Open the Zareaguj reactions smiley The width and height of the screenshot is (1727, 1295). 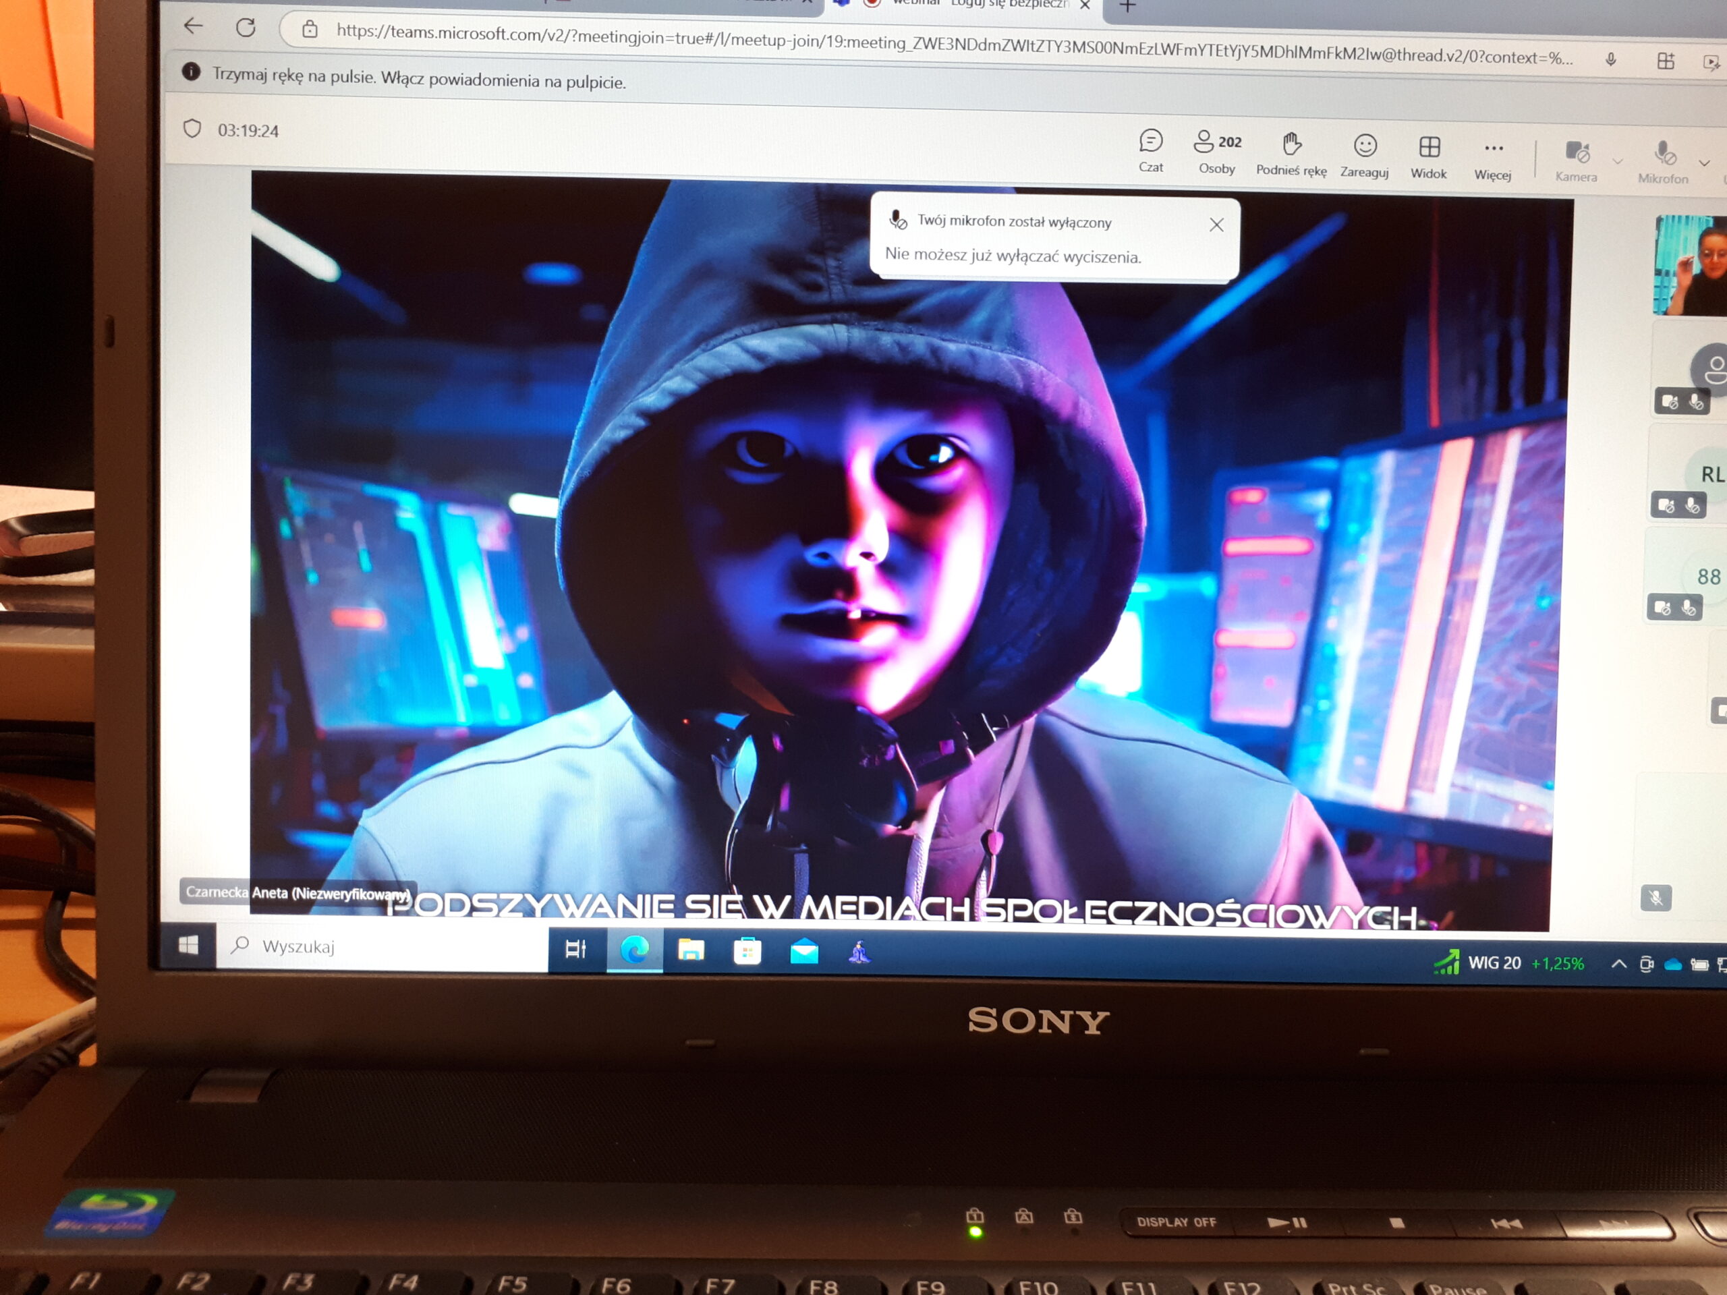(1365, 145)
